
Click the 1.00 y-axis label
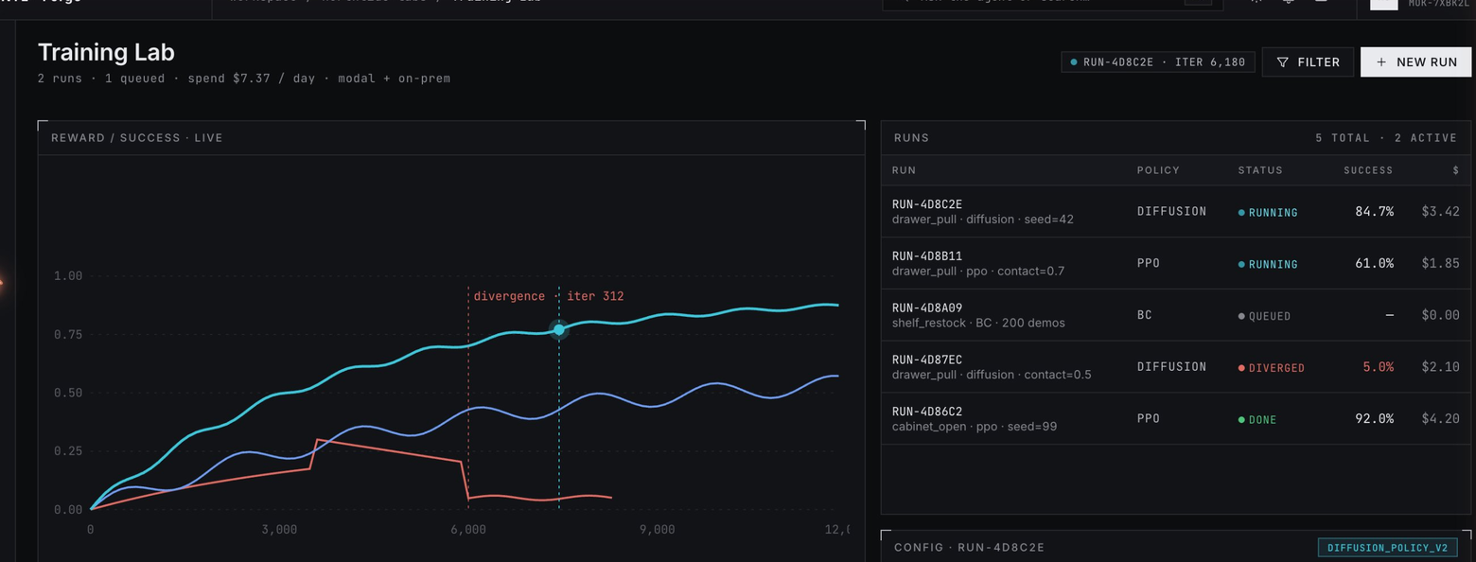point(68,276)
